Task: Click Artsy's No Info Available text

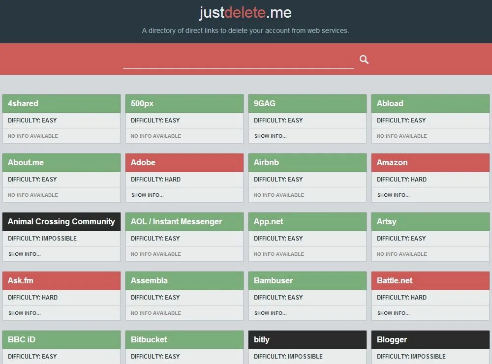Action: click(x=402, y=254)
